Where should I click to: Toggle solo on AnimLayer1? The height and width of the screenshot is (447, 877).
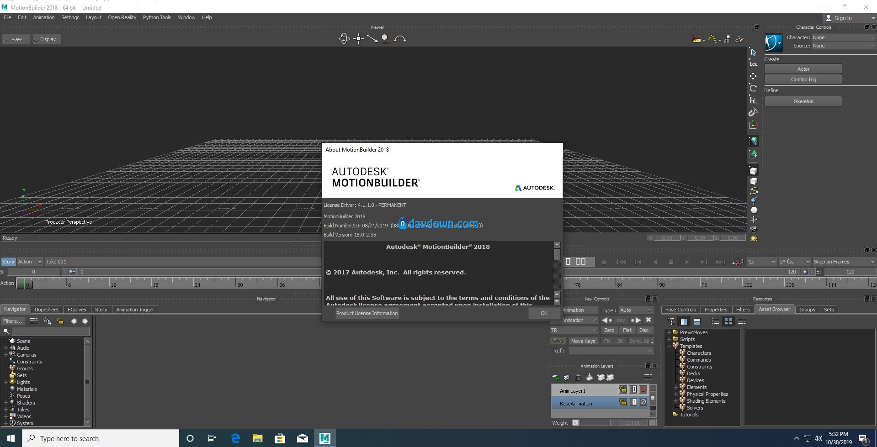633,389
